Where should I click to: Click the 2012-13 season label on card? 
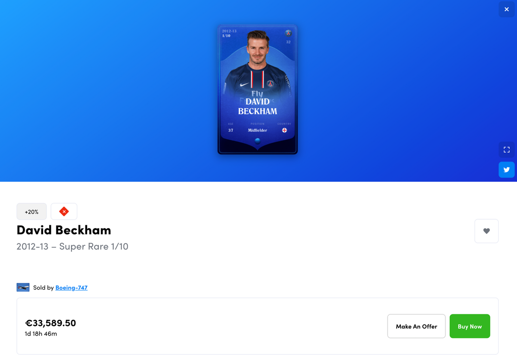coord(229,31)
